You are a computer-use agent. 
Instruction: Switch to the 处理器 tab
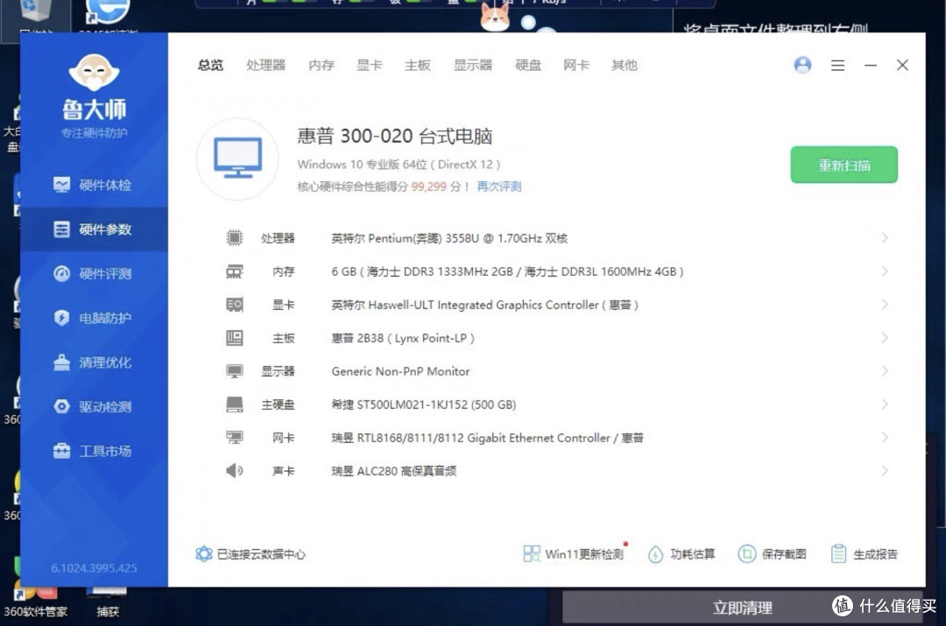coord(265,65)
